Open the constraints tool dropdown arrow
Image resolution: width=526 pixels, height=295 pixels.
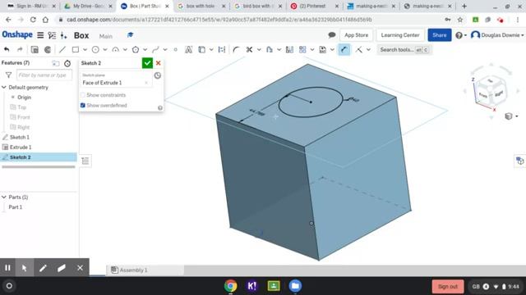(x=369, y=49)
